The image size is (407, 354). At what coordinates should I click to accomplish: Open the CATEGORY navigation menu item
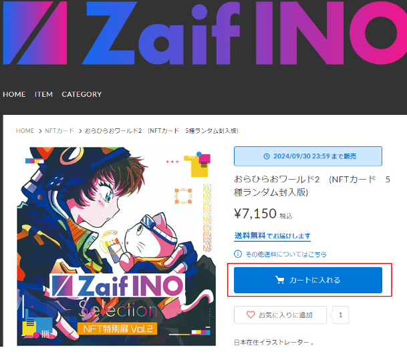point(82,94)
